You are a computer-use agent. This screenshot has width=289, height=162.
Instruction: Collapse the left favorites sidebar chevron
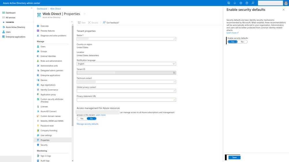point(31,8)
